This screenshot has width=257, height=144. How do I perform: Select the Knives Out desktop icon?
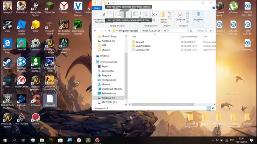pyautogui.click(x=21, y=8)
